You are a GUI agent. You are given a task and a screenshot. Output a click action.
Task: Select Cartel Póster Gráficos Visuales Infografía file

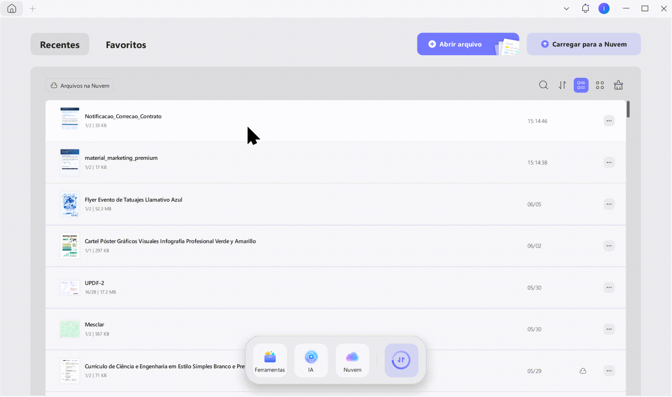coord(170,241)
